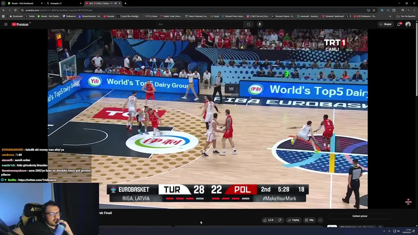Open the Trielbaenre Twitch bookmark
418x235 pixels.
click(x=69, y=16)
